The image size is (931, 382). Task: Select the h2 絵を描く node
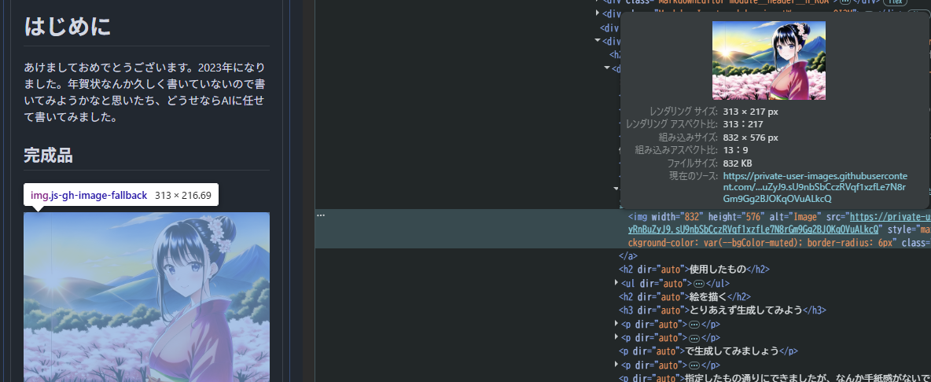[685, 296]
